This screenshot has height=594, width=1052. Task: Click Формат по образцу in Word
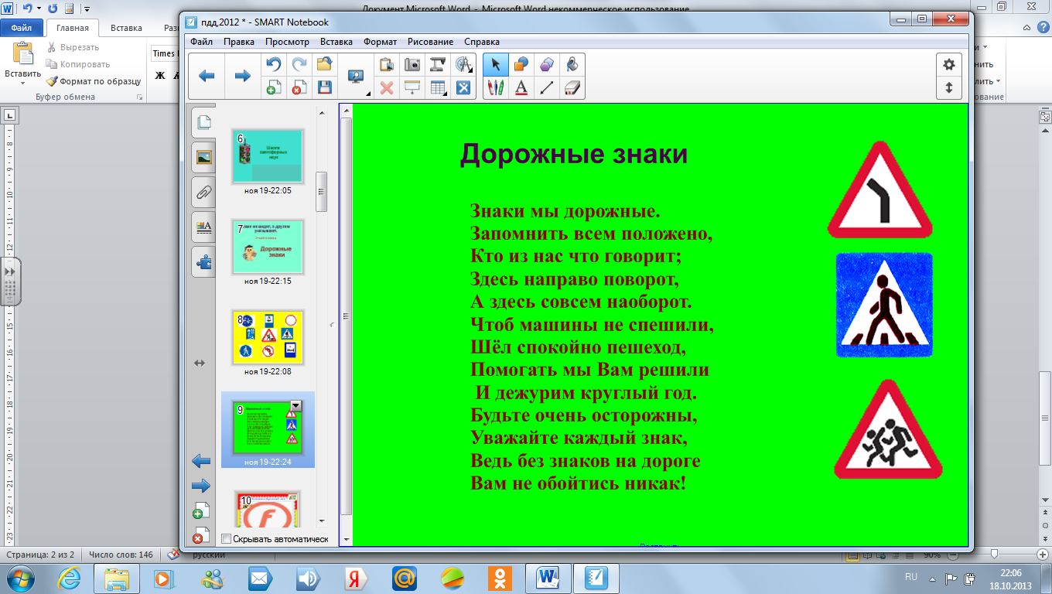pos(94,80)
